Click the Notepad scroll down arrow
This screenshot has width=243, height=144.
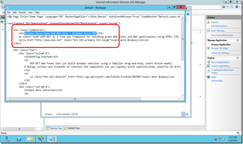[183, 96]
